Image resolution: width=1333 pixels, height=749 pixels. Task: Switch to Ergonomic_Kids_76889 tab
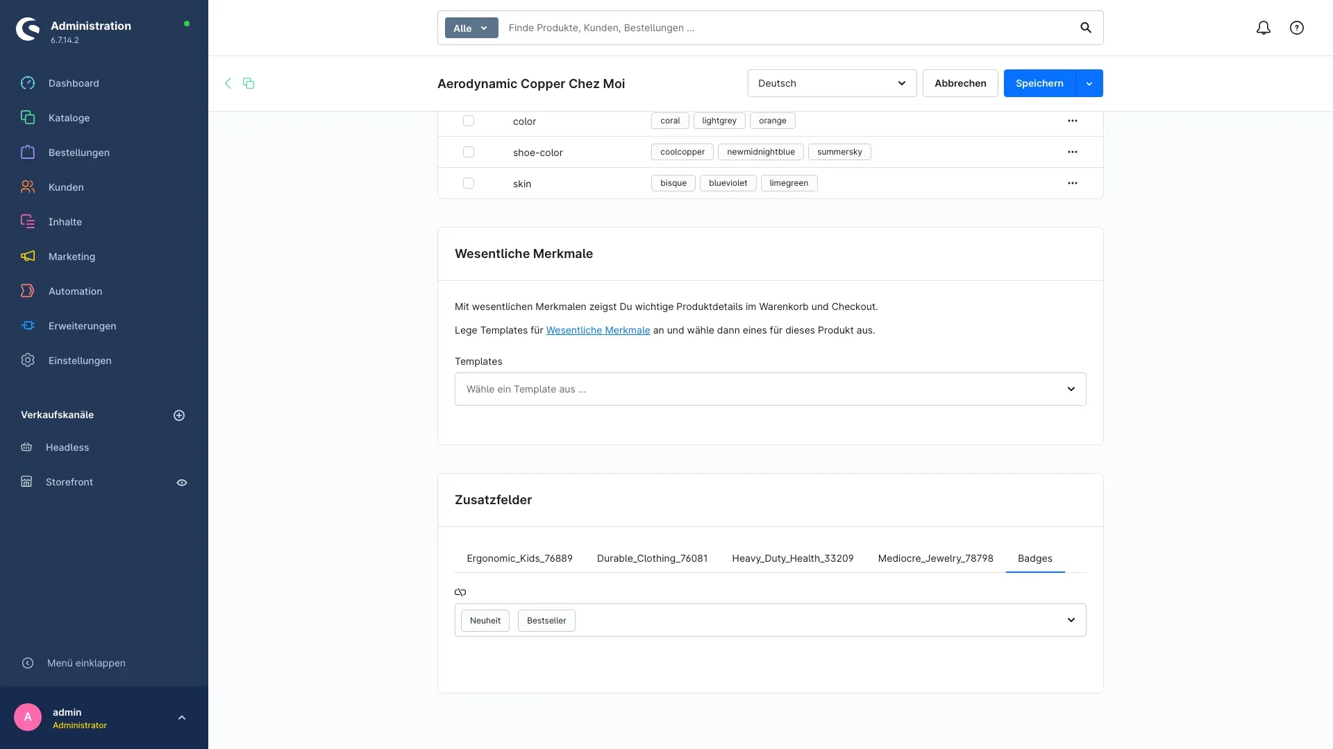(x=519, y=558)
